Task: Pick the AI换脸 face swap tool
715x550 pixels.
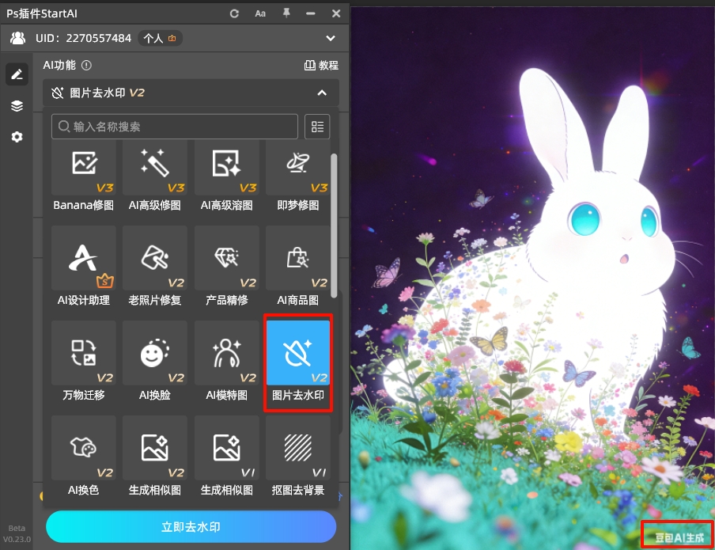Action: click(x=155, y=353)
